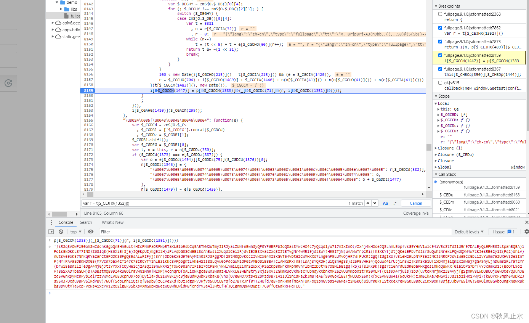Expand the Global scope
Viewport: 529px width, 323px height.
(x=436, y=167)
